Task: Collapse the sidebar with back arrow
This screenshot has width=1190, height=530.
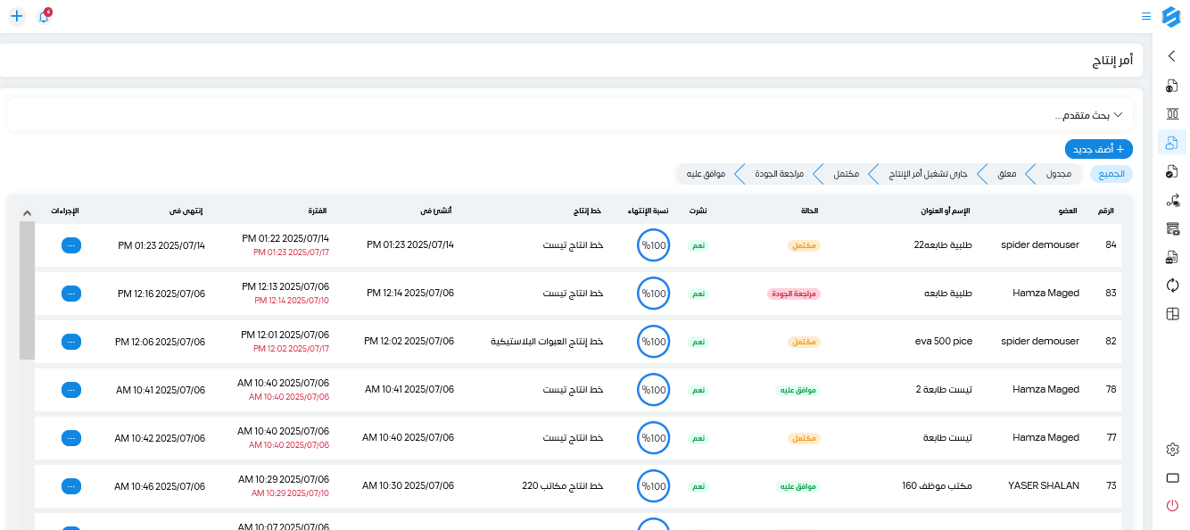Action: [x=1172, y=56]
